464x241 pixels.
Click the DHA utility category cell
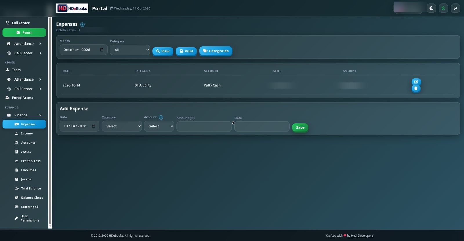[143, 85]
